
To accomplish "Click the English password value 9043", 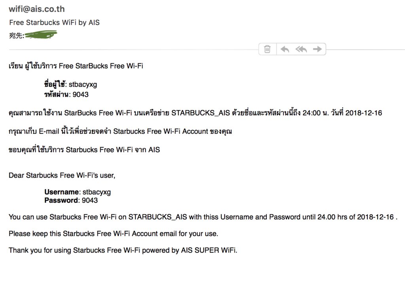I will point(90,201).
